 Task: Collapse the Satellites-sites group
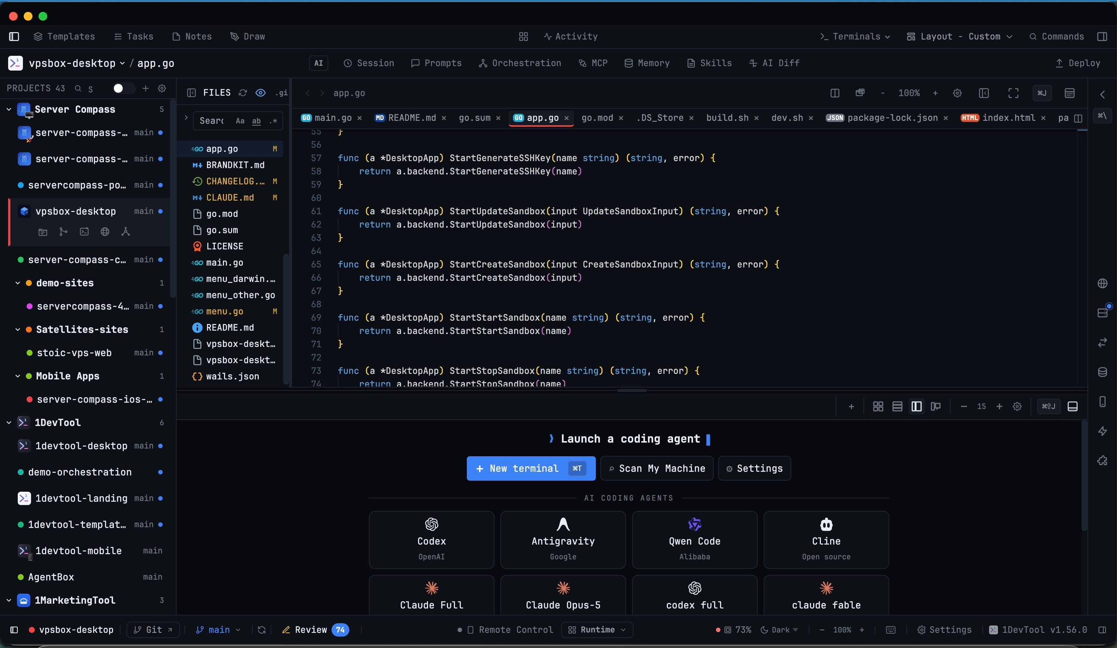coord(18,330)
